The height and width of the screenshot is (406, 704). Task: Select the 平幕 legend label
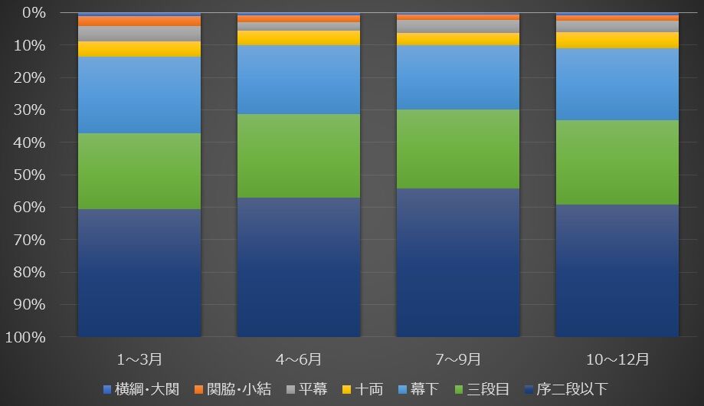tap(313, 389)
